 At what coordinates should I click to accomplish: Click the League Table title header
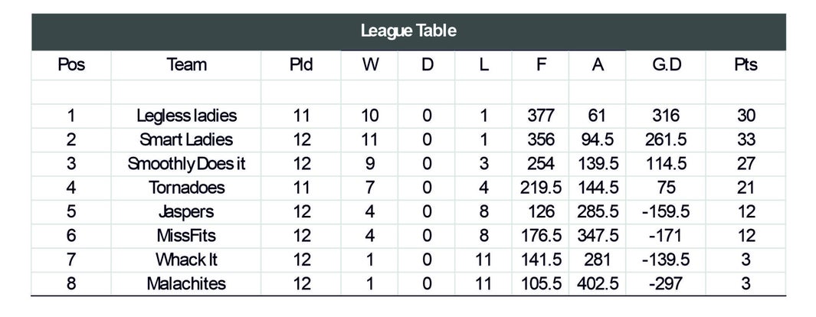(408, 31)
